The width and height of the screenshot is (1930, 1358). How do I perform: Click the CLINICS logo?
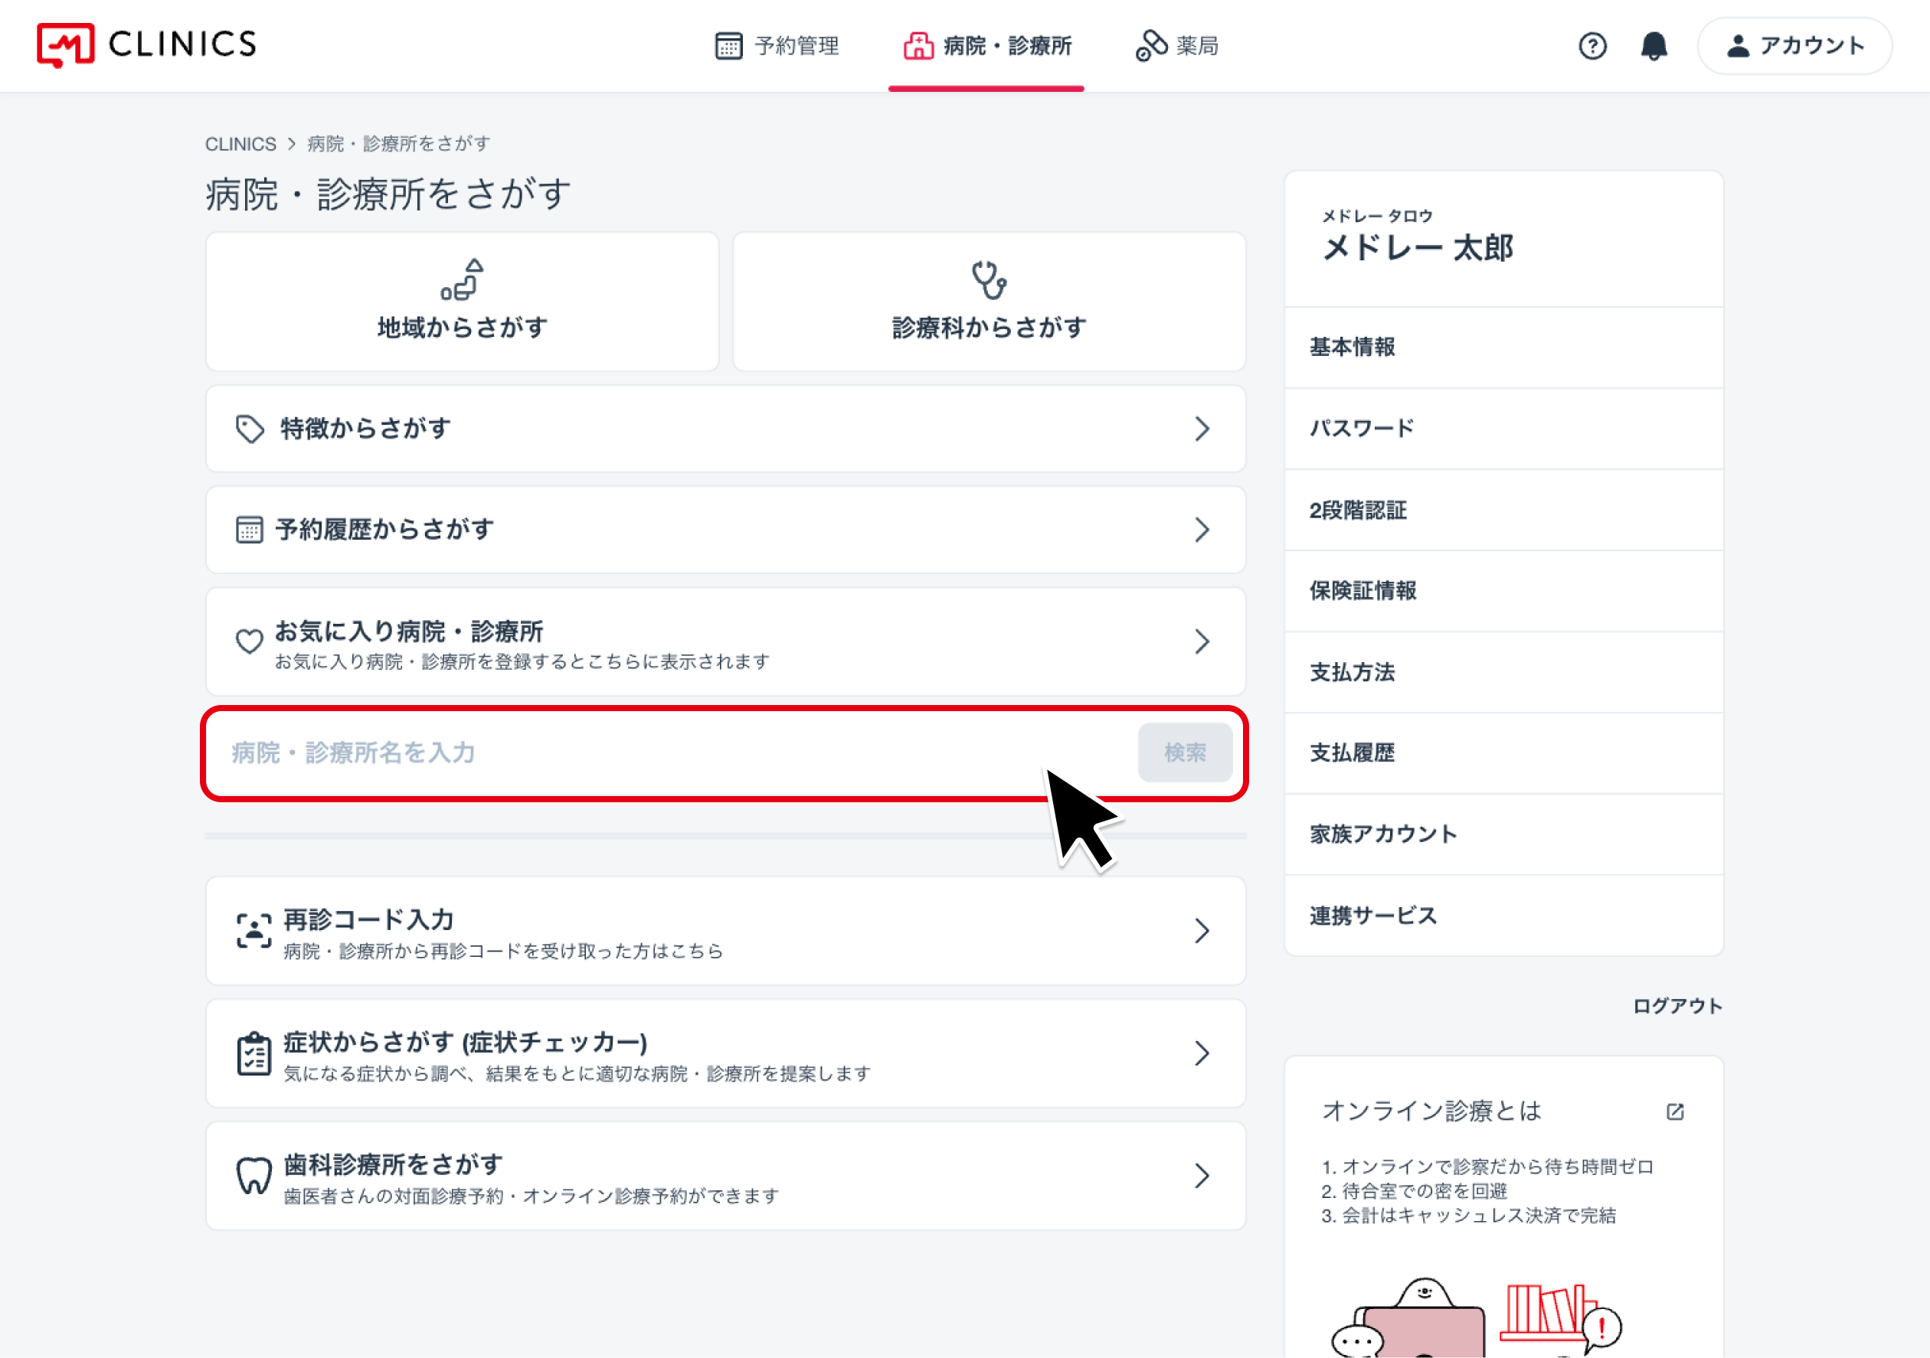pyautogui.click(x=146, y=44)
